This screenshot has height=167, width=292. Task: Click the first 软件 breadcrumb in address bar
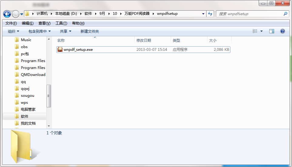click(88, 14)
